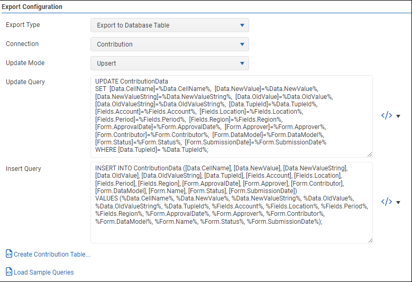Click inside the Update Query text area

pyautogui.click(x=231, y=116)
